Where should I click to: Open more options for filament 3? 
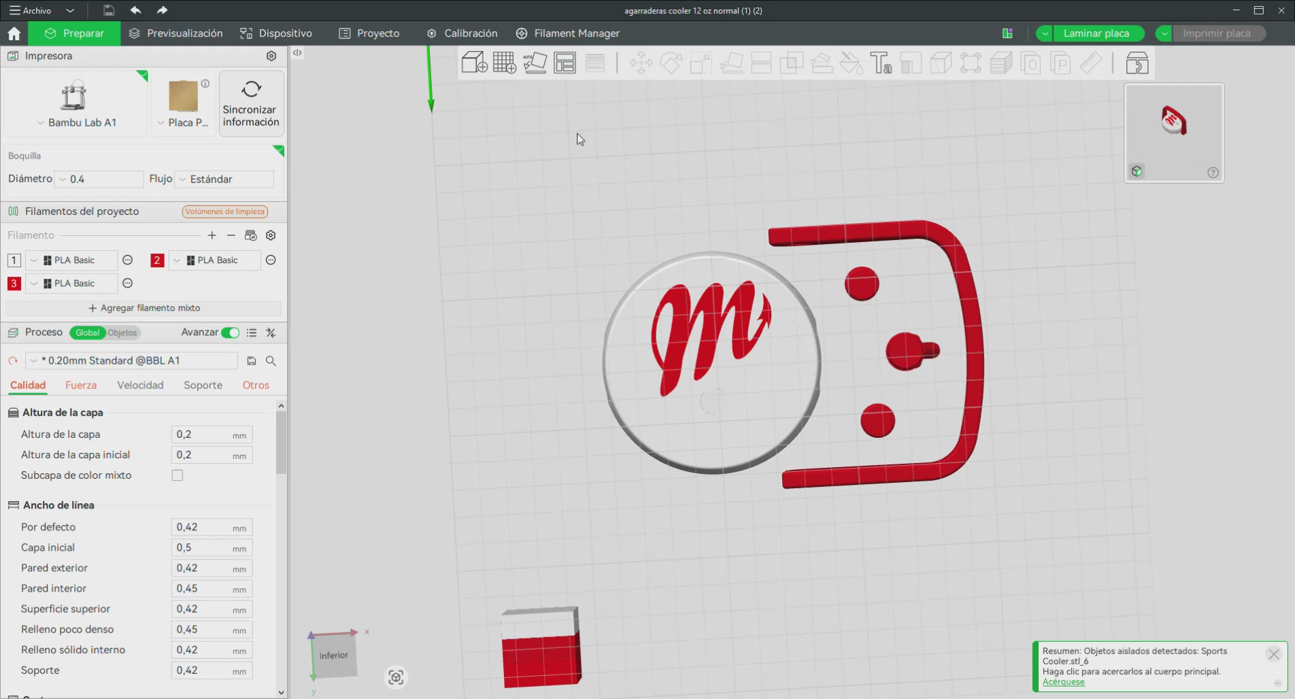127,283
